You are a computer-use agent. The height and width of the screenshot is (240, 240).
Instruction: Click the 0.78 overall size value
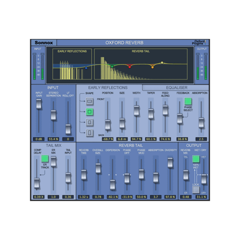point(98,197)
